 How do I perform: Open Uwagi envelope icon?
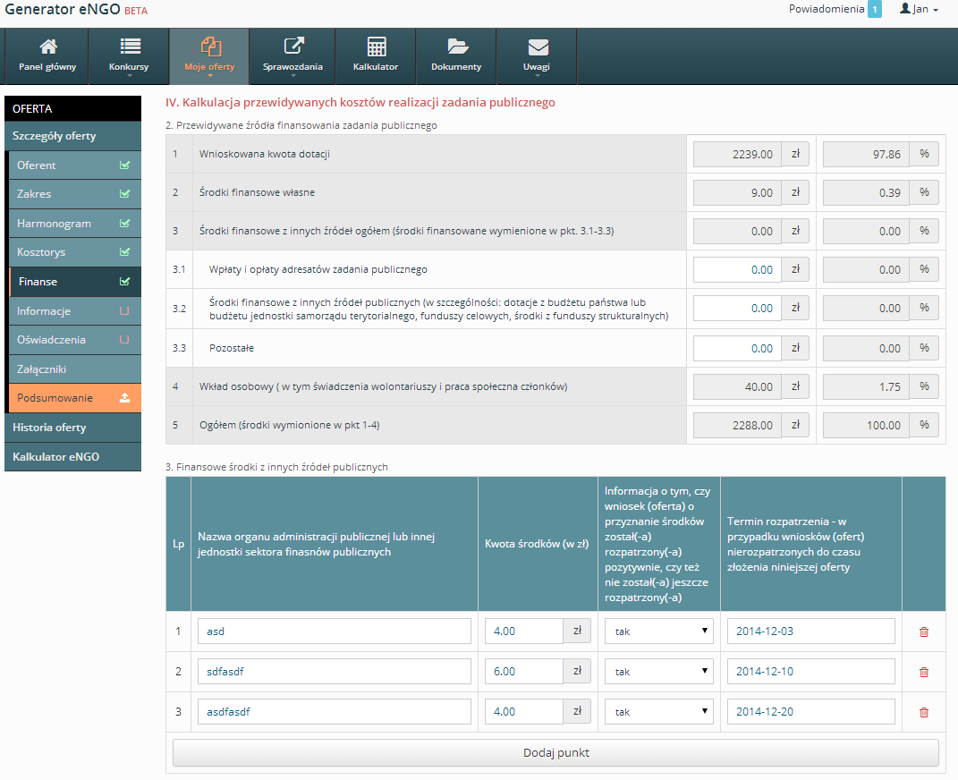538,47
